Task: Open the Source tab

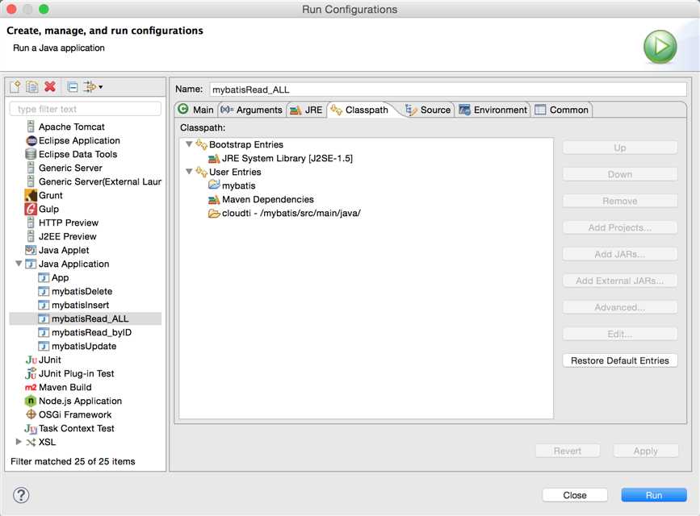Action: 428,110
